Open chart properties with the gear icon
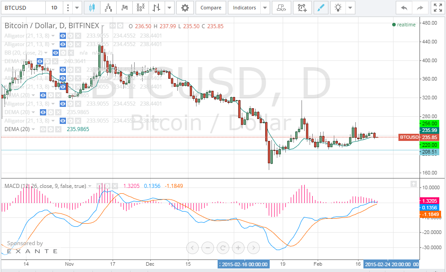The width and height of the screenshot is (446, 272). [185, 7]
